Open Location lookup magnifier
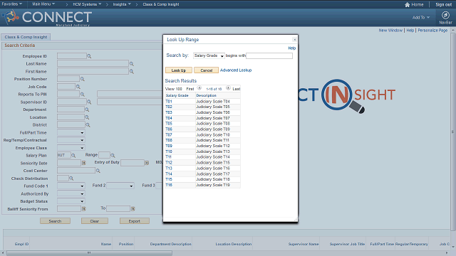The height and width of the screenshot is (256, 456). point(87,117)
